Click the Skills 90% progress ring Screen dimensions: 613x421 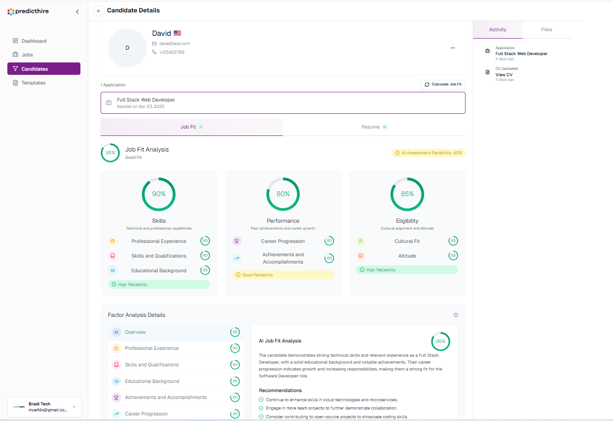[159, 194]
